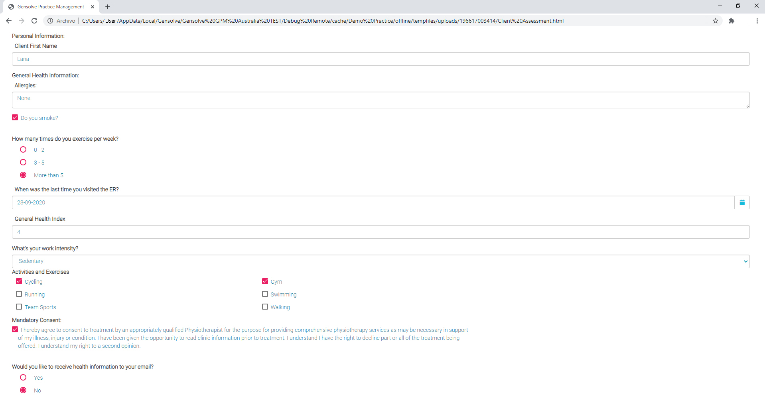This screenshot has height=414, width=765.
Task: Open a new browser tab
Action: click(108, 7)
